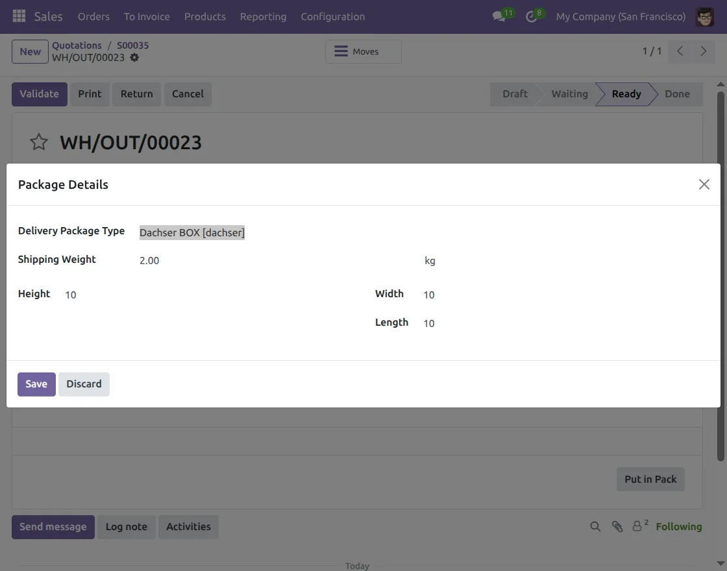
Task: Click Log note in chatter
Action: click(126, 527)
